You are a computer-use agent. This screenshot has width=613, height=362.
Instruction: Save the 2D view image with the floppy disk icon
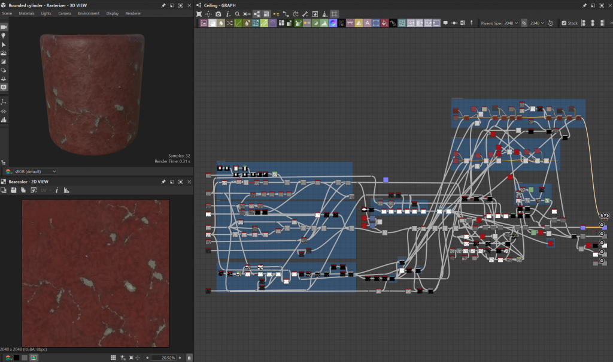coord(13,190)
